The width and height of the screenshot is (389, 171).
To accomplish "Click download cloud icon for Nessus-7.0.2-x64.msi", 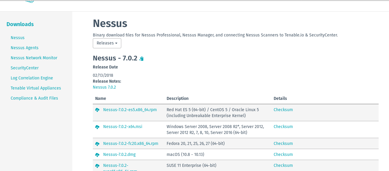I will click(97, 127).
